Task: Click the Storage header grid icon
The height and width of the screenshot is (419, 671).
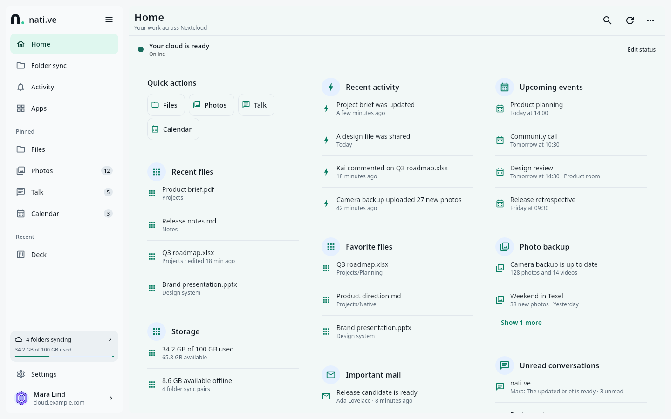Action: pos(157,331)
